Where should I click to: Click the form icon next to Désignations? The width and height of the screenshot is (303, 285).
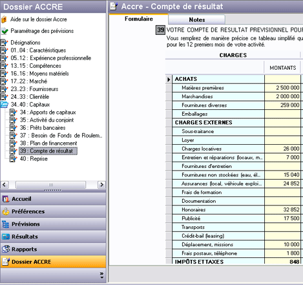coord(4,43)
